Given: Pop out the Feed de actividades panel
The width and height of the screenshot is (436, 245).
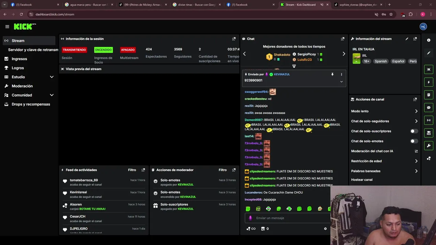Looking at the screenshot, I should (143, 170).
